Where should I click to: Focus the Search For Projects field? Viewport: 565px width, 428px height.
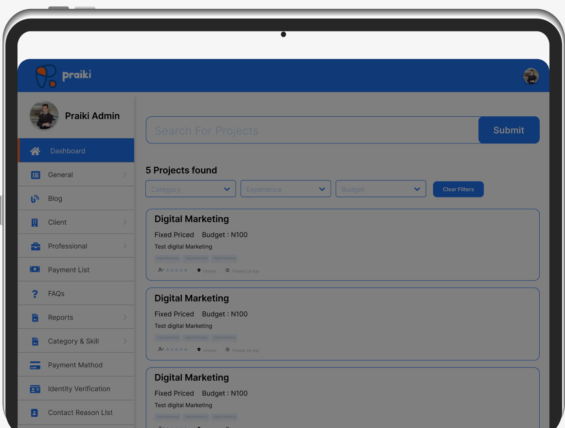[x=313, y=130]
